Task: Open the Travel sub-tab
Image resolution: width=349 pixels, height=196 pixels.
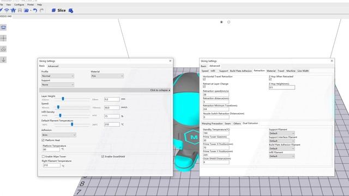Action: pyautogui.click(x=281, y=71)
